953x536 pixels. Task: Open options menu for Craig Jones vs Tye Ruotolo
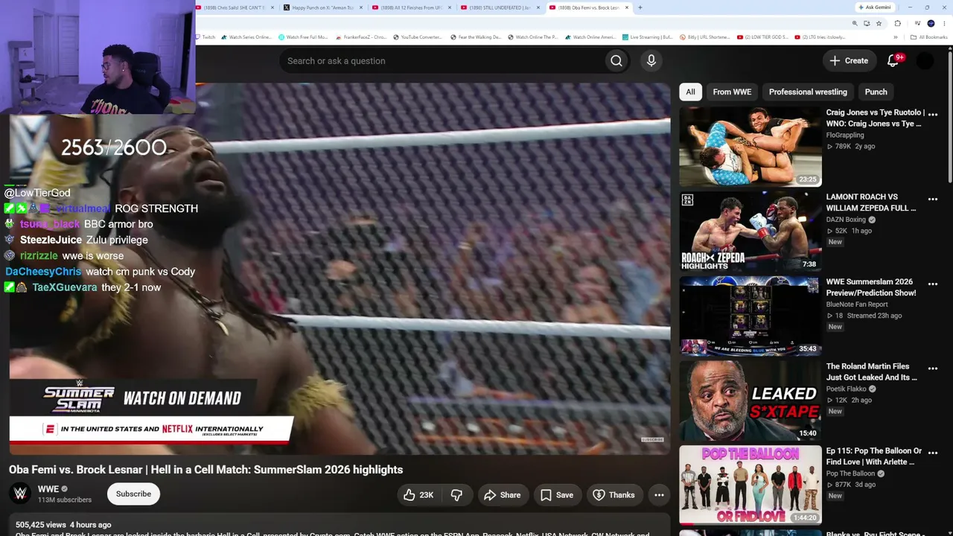pyautogui.click(x=933, y=114)
